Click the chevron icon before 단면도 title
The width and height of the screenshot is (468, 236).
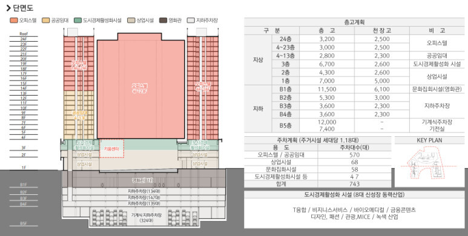tap(8, 8)
